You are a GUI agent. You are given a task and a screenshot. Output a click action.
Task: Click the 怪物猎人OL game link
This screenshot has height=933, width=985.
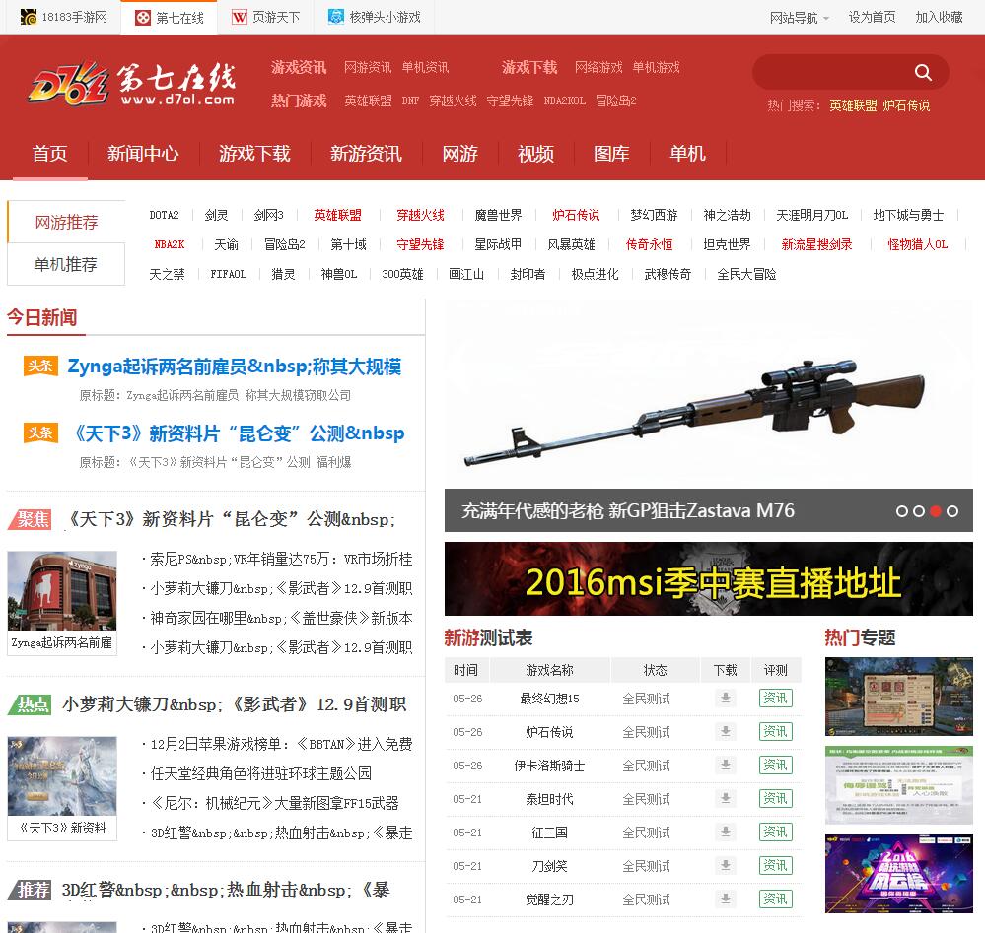coord(917,245)
